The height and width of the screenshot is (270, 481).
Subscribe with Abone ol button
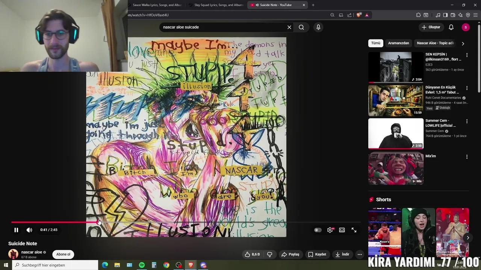[x=63, y=254]
